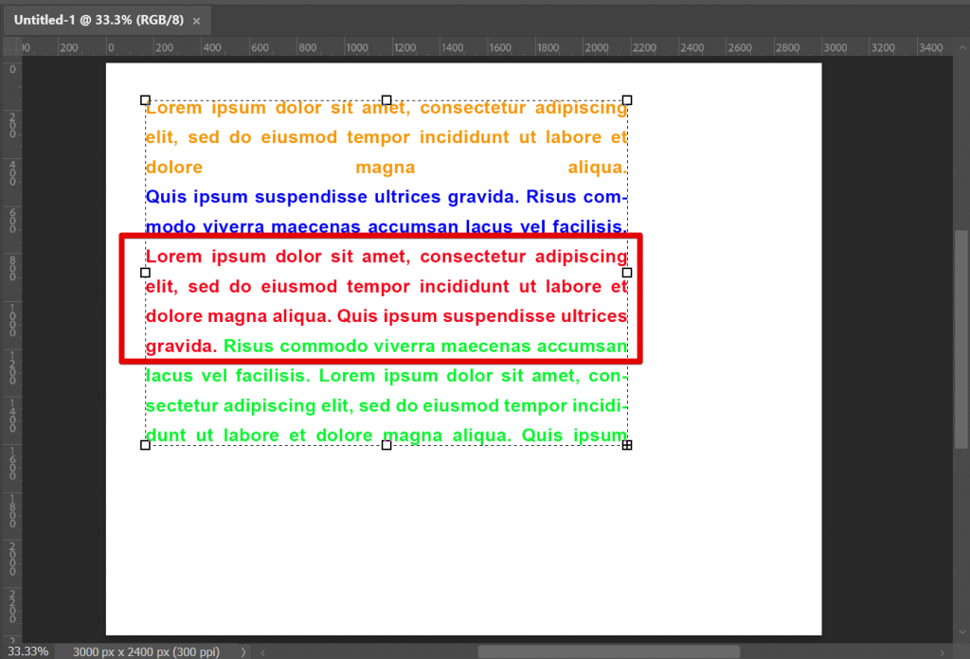The height and width of the screenshot is (659, 970).
Task: Click the top-left transform handle of text frame
Action: (145, 99)
